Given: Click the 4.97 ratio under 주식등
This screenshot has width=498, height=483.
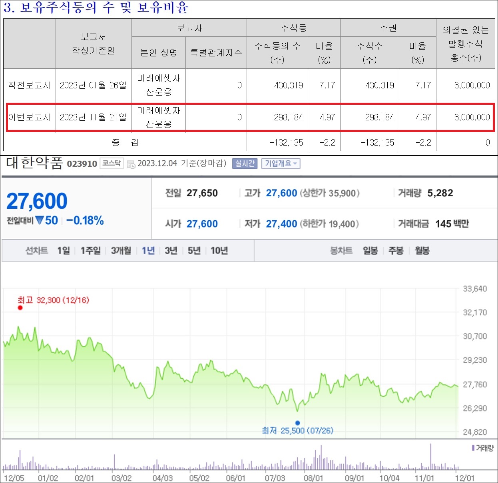Looking at the screenshot, I should click(327, 118).
